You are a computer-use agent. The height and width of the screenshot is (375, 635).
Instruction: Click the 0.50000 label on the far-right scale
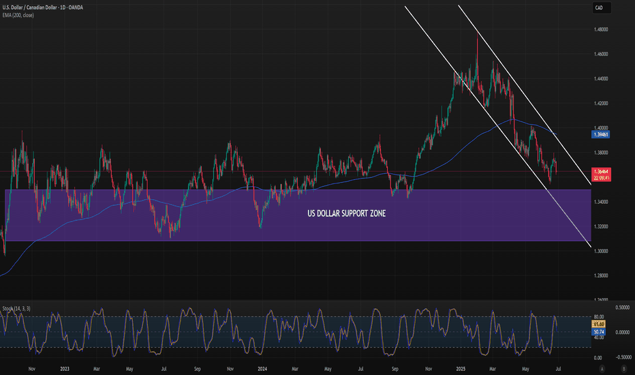(x=623, y=307)
